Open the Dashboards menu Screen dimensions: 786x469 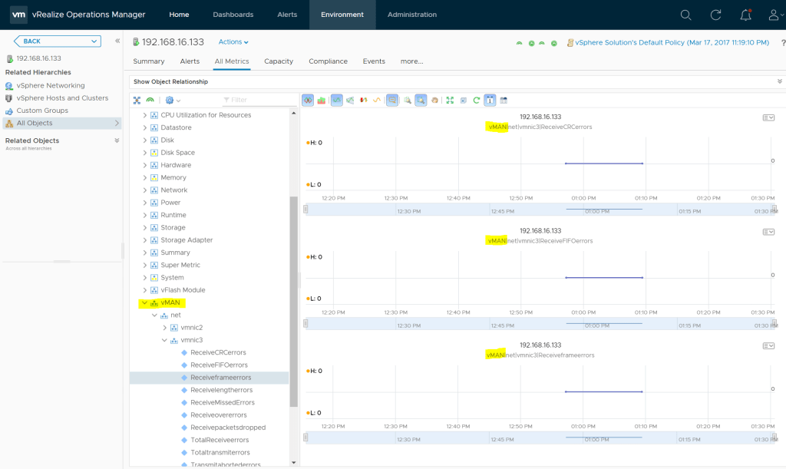click(x=233, y=15)
